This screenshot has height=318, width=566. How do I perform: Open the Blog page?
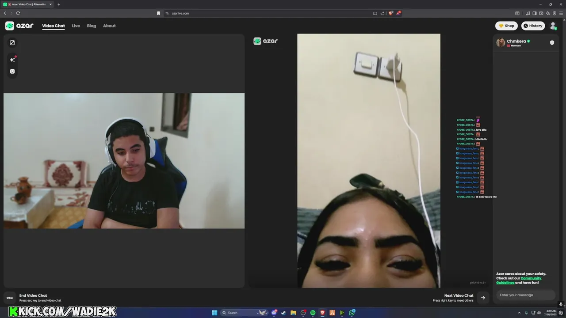(x=92, y=26)
